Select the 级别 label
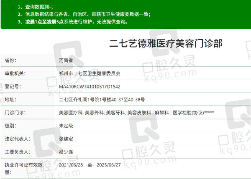 click(x=10, y=126)
